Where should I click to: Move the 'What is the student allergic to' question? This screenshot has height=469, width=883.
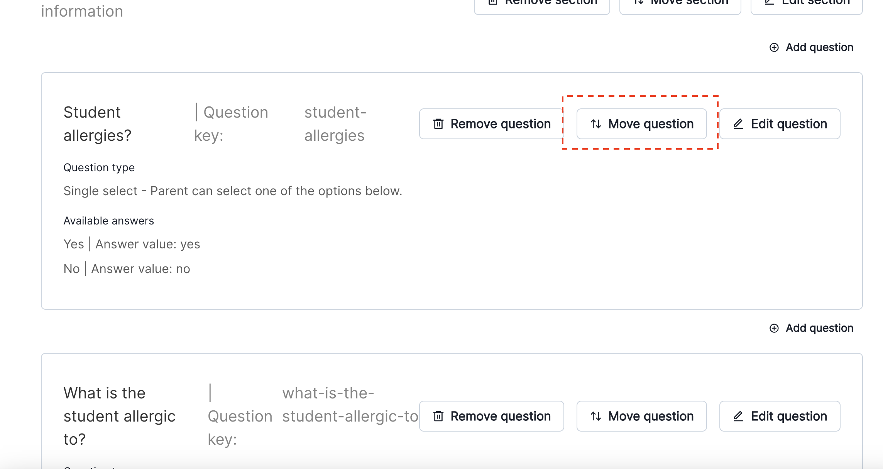point(641,416)
